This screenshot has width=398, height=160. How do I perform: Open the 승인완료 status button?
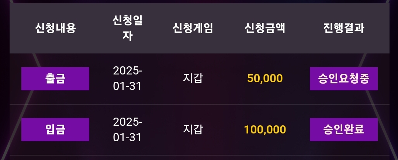click(x=343, y=129)
